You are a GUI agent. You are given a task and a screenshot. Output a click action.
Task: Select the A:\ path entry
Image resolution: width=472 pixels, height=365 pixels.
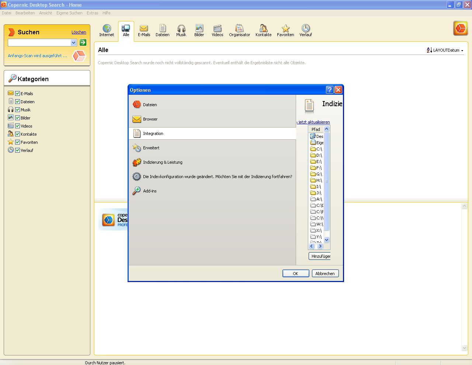[316, 199]
